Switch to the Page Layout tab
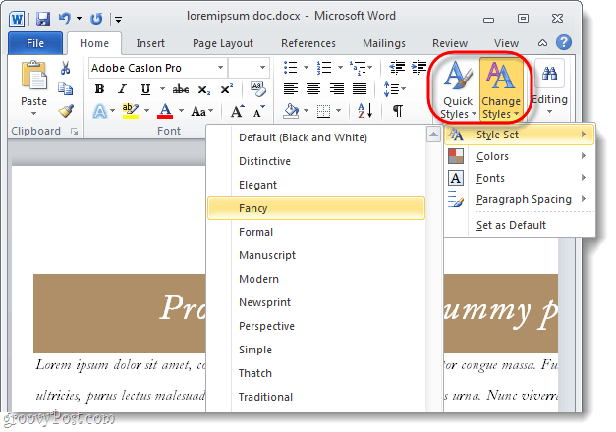 click(223, 43)
